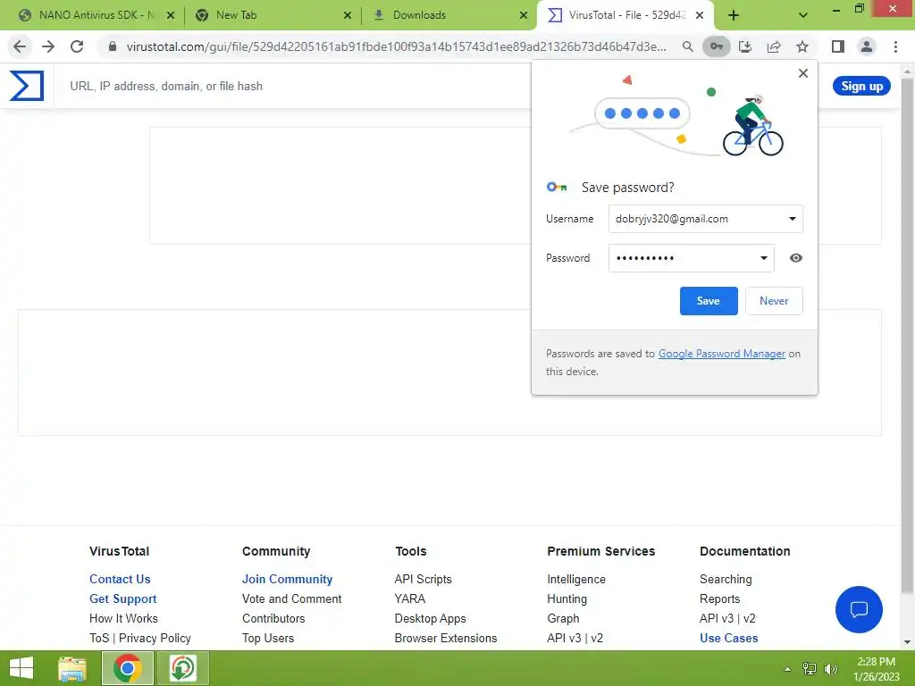Open File Explorer from taskbar

pos(71,668)
